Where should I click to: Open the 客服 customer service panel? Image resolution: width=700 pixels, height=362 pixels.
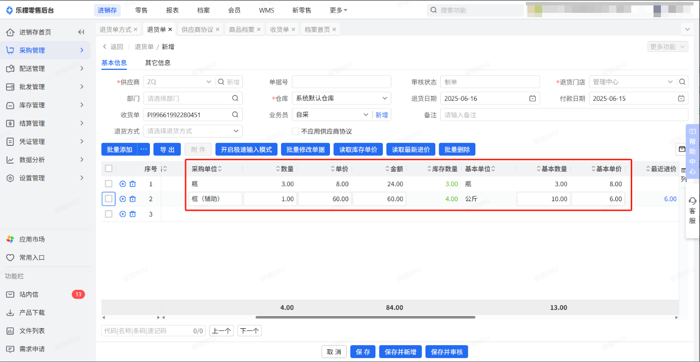pos(693,211)
